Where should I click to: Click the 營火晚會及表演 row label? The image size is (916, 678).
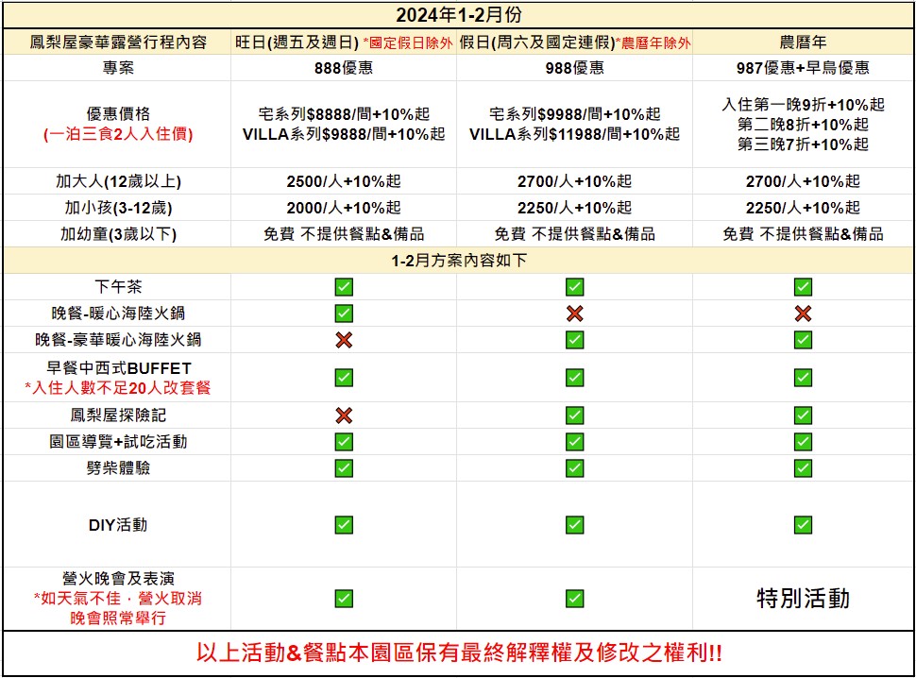[x=119, y=579]
